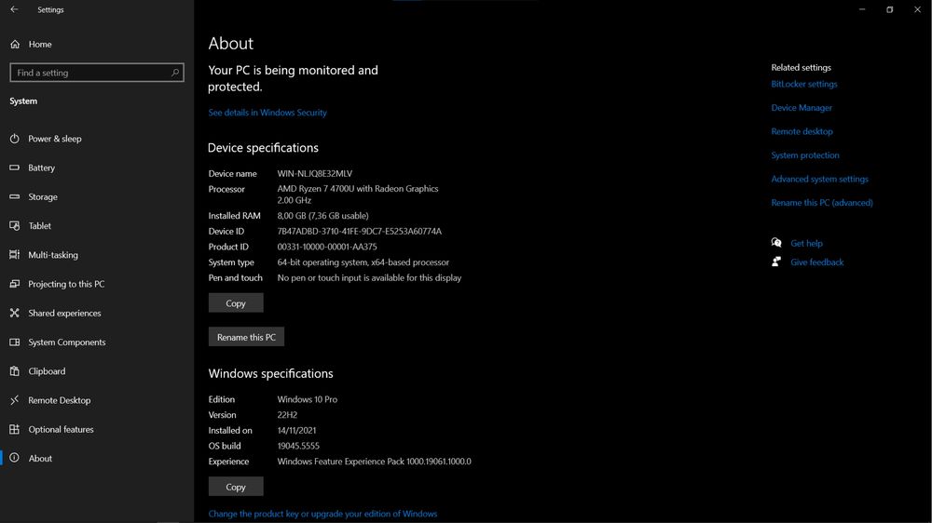Close the Settings window
Viewport: 932px width, 523px height.
[x=917, y=9]
